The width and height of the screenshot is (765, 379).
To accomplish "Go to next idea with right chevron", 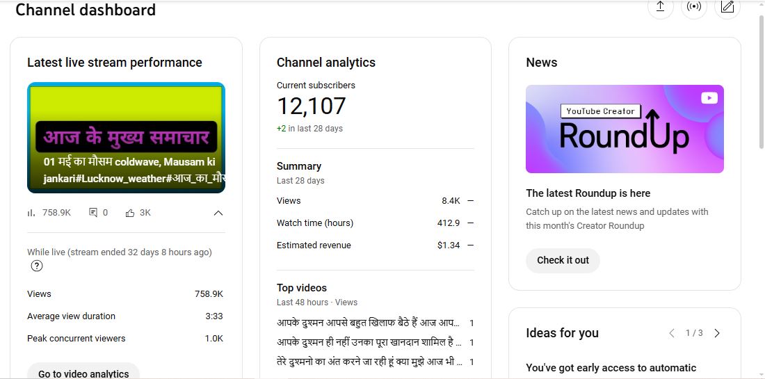I will click(x=717, y=333).
